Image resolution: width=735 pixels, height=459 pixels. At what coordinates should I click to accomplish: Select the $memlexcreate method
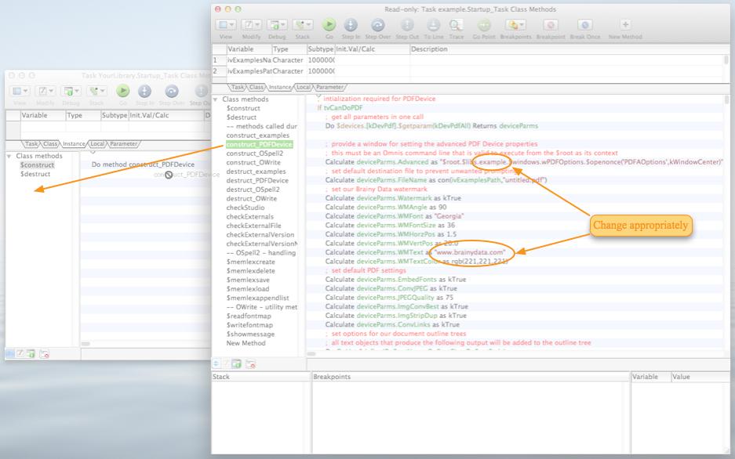click(250, 262)
